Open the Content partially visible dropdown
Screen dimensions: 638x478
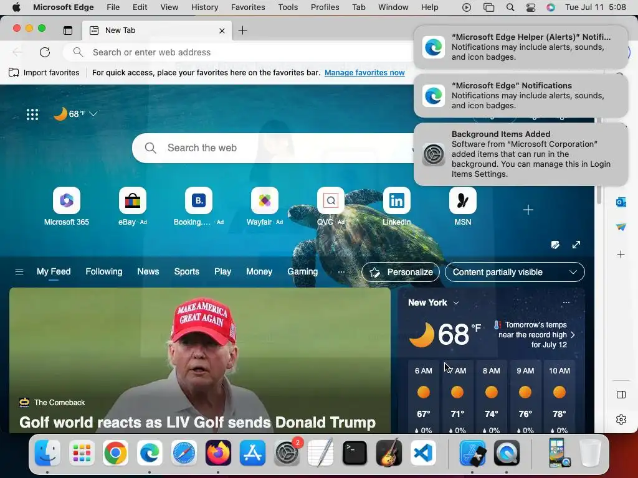(515, 273)
